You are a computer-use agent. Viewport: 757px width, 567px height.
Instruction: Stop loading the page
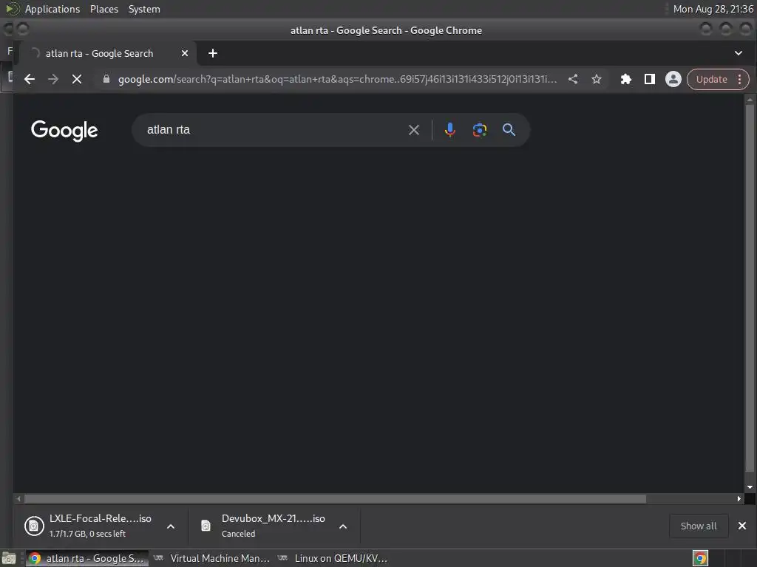[77, 79]
